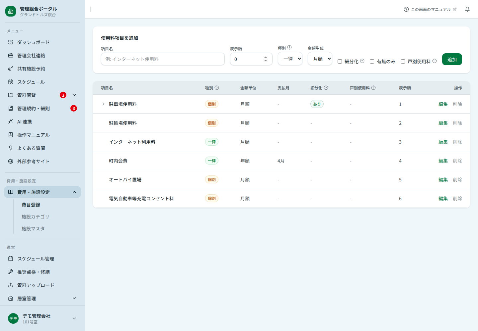This screenshot has width=478, height=331.
Task: Click the 年額 cell in 町内会費 row
Action: tap(245, 161)
